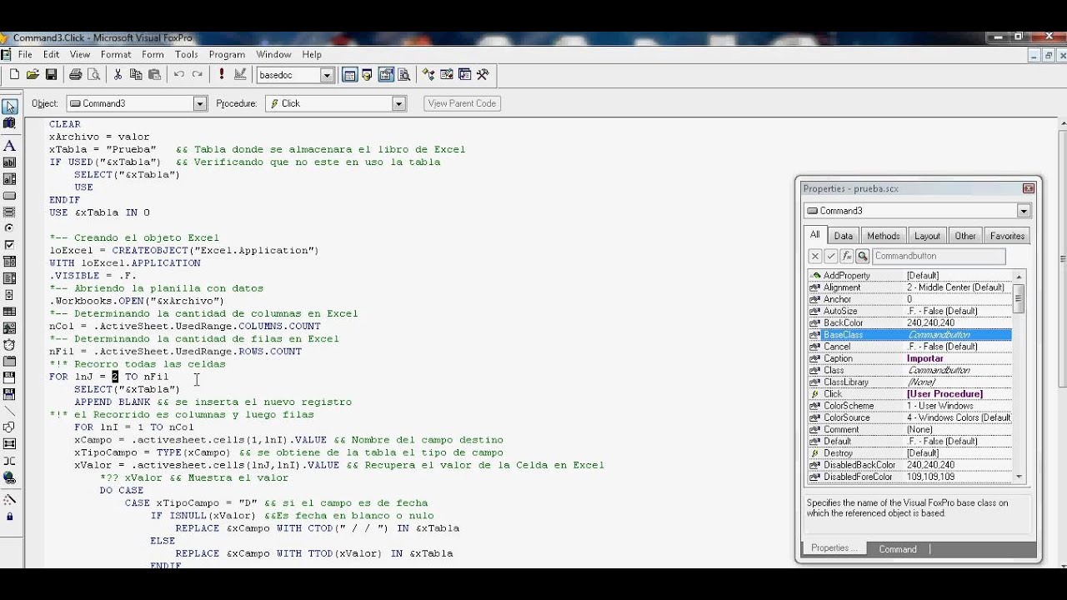Open the Procedure dropdown showing Click
Image resolution: width=1067 pixels, height=600 pixels.
(x=399, y=103)
